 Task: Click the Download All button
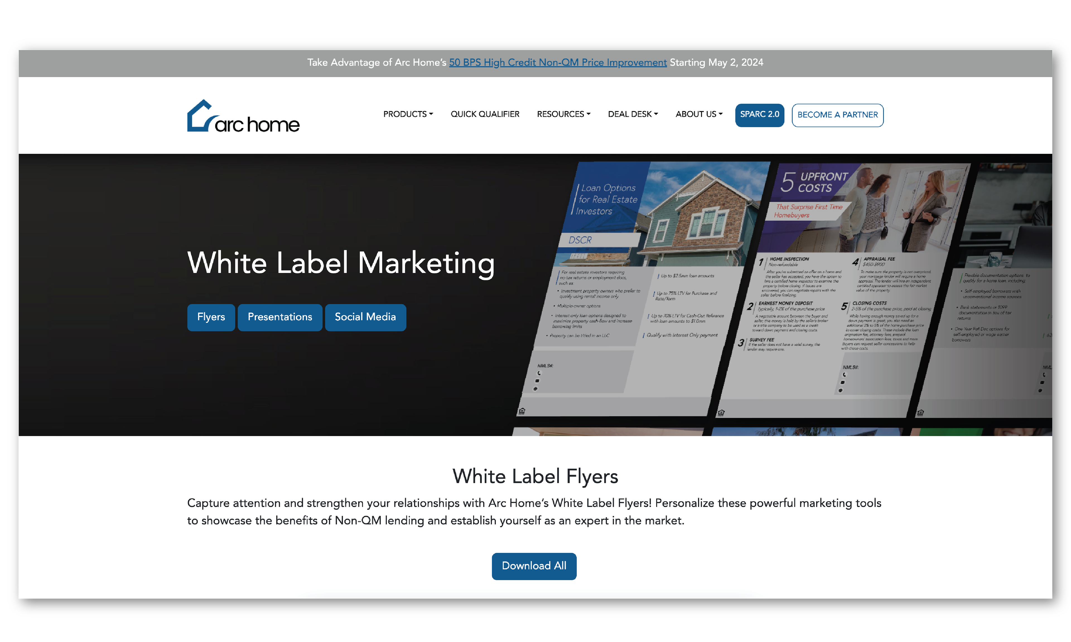(x=534, y=566)
